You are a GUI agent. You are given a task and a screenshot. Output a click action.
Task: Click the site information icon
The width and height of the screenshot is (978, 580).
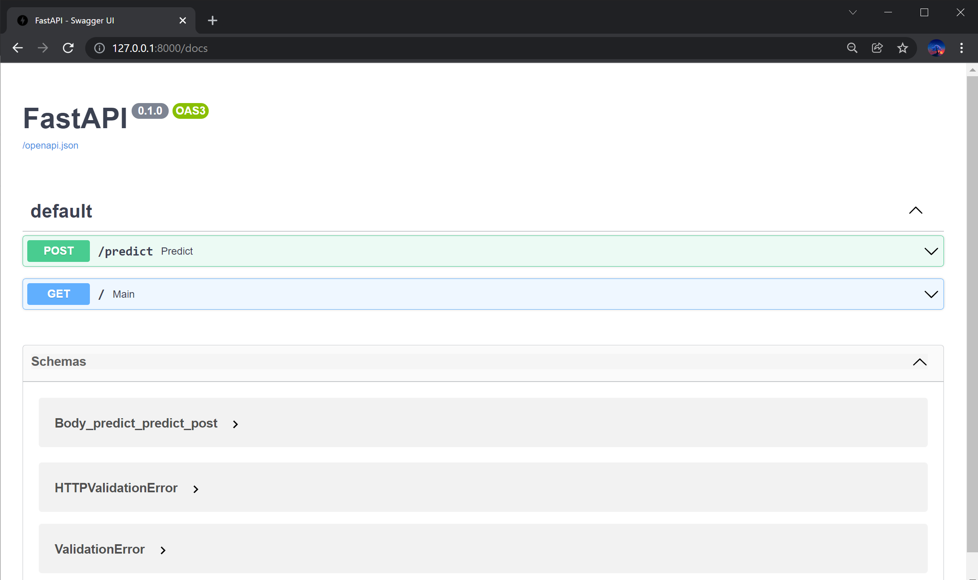(x=99, y=48)
